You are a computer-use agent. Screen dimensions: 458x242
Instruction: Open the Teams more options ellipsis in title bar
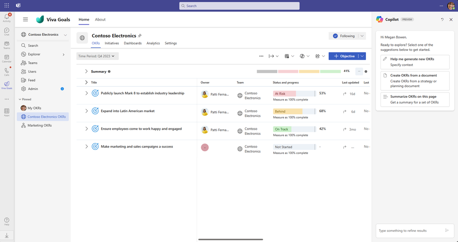[x=441, y=5]
